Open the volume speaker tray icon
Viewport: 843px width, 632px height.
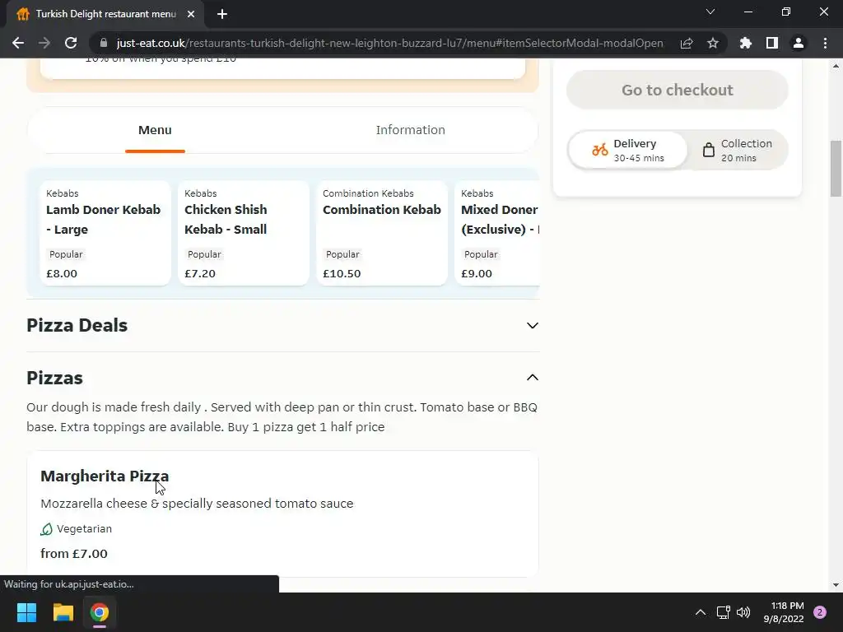pos(743,612)
